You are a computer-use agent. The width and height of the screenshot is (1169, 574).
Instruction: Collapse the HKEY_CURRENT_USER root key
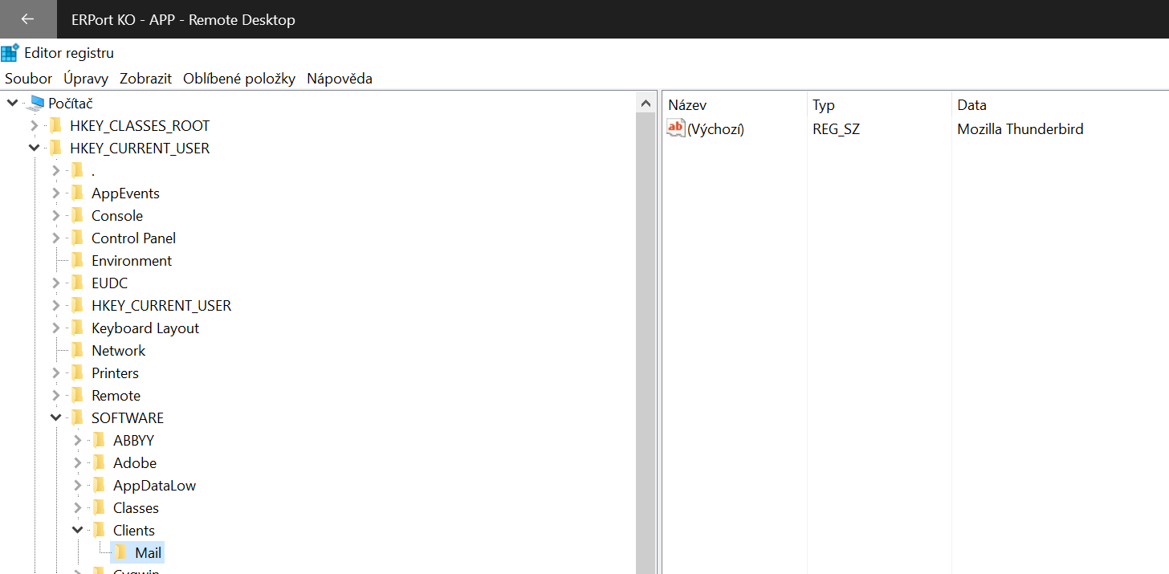(x=34, y=149)
